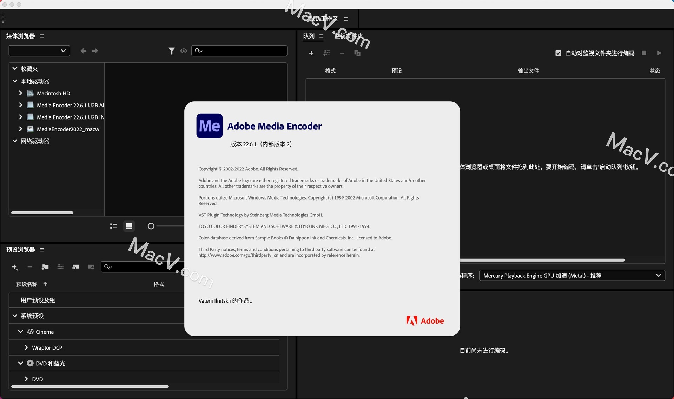This screenshot has height=399, width=674.
Task: Delete preset using the minus icon
Action: 29,267
